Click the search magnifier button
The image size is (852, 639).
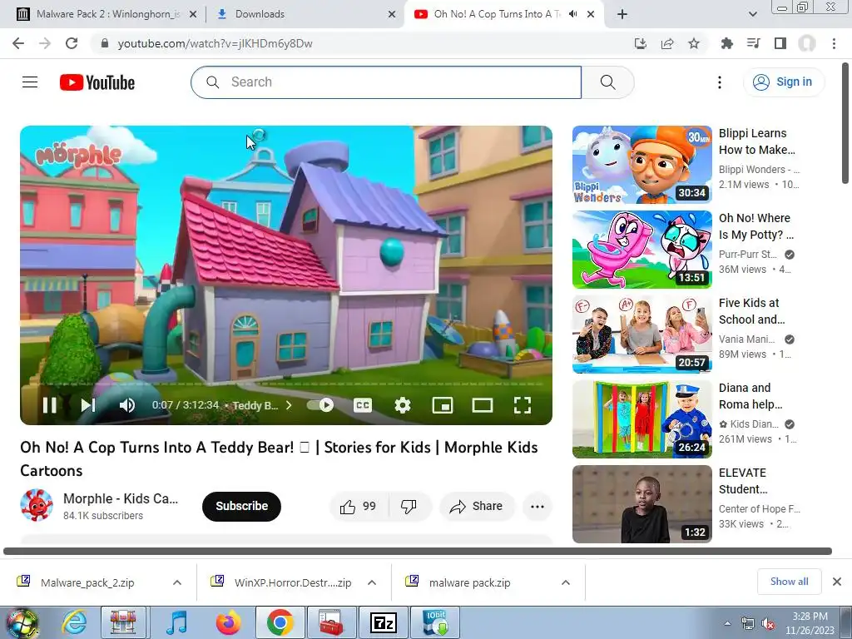click(x=607, y=82)
